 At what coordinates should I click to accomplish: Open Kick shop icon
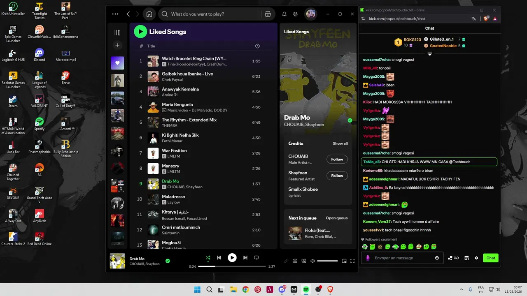[x=466, y=258]
